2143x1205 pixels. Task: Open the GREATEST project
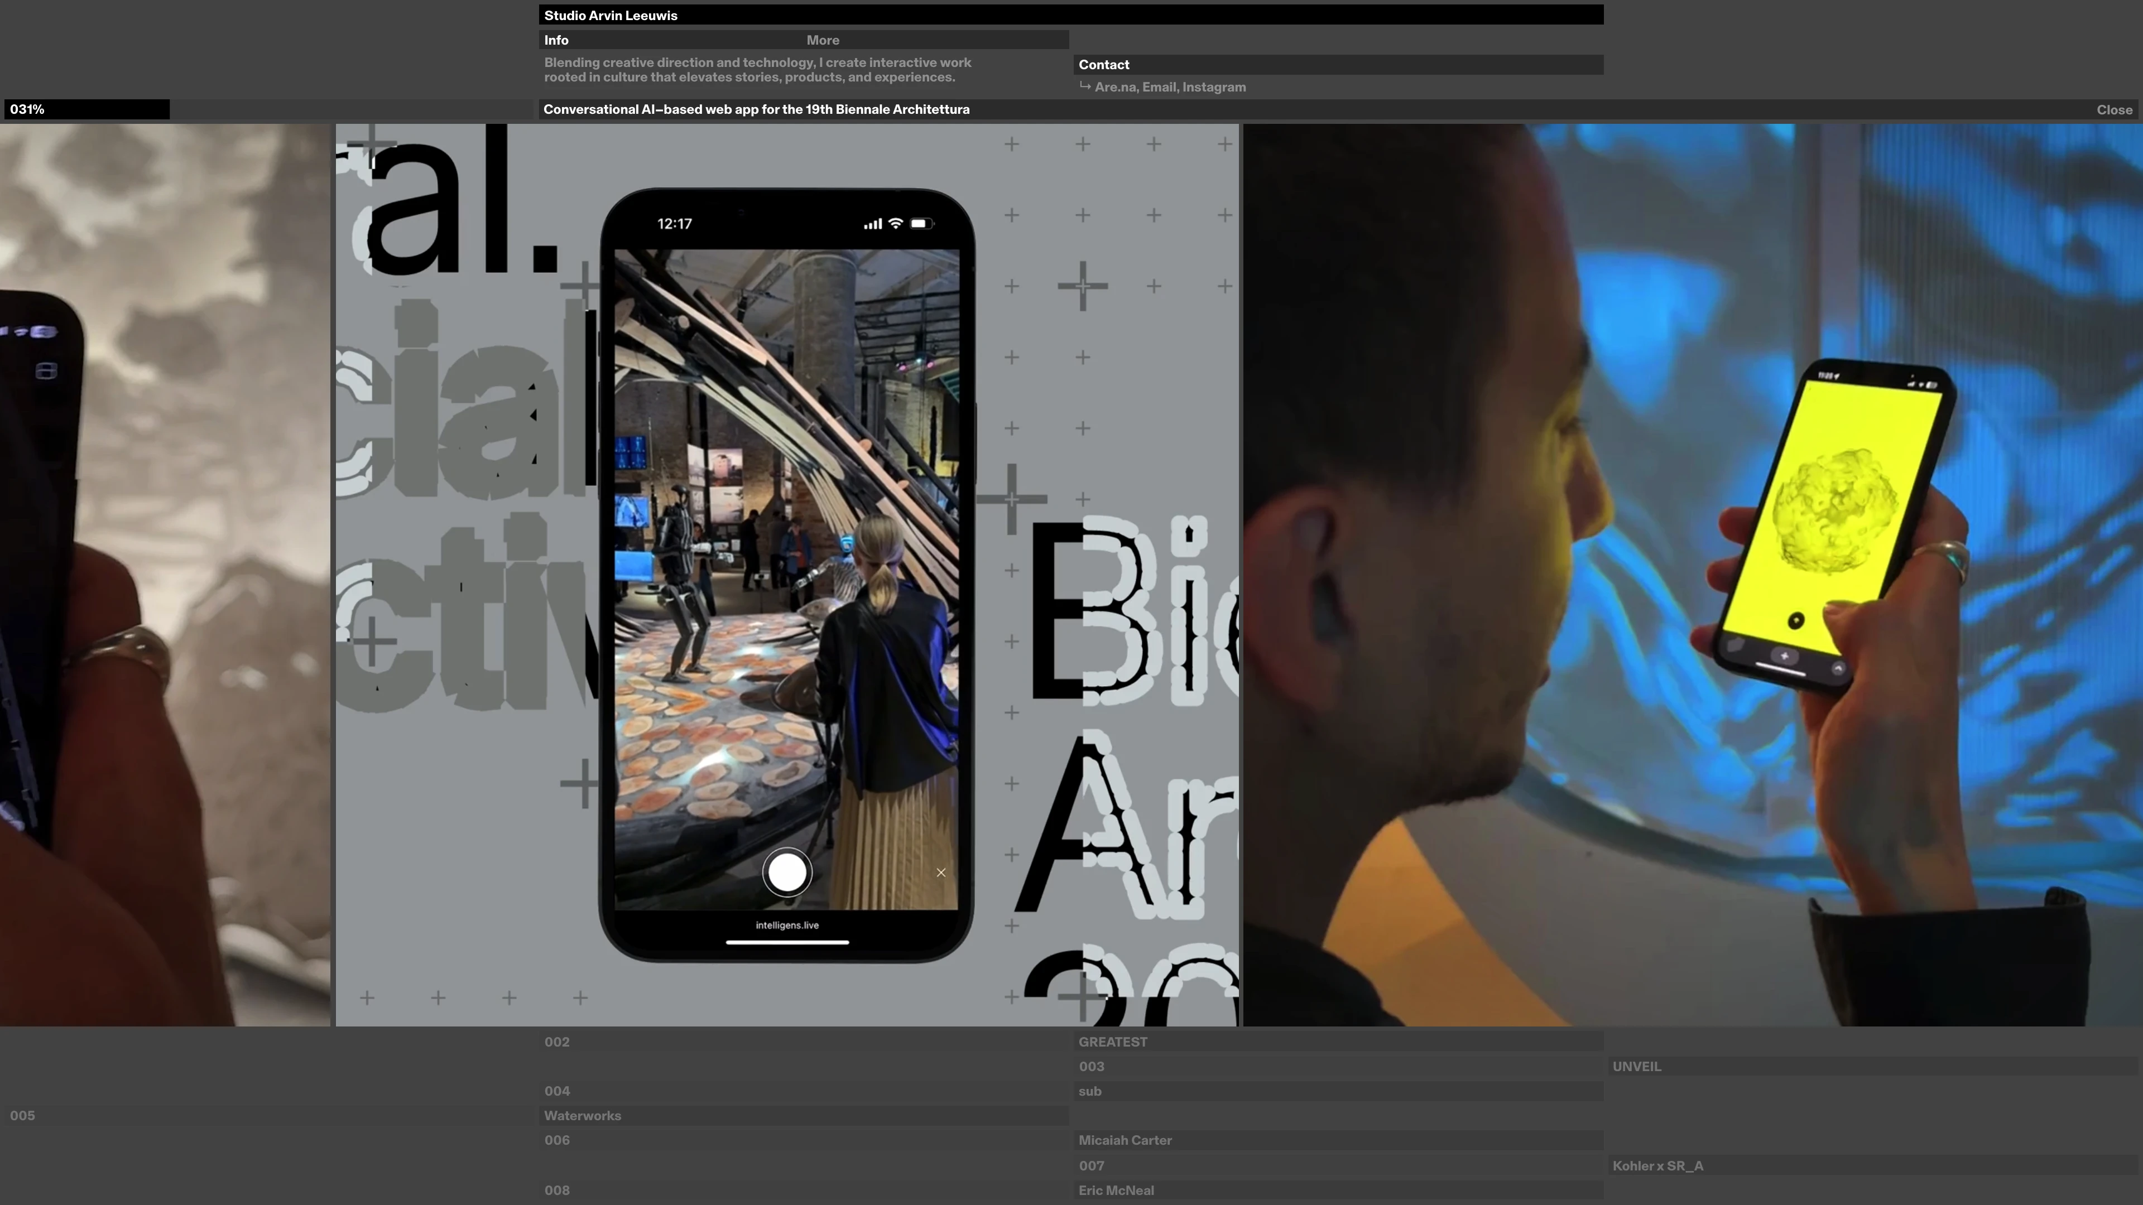tap(1113, 1042)
